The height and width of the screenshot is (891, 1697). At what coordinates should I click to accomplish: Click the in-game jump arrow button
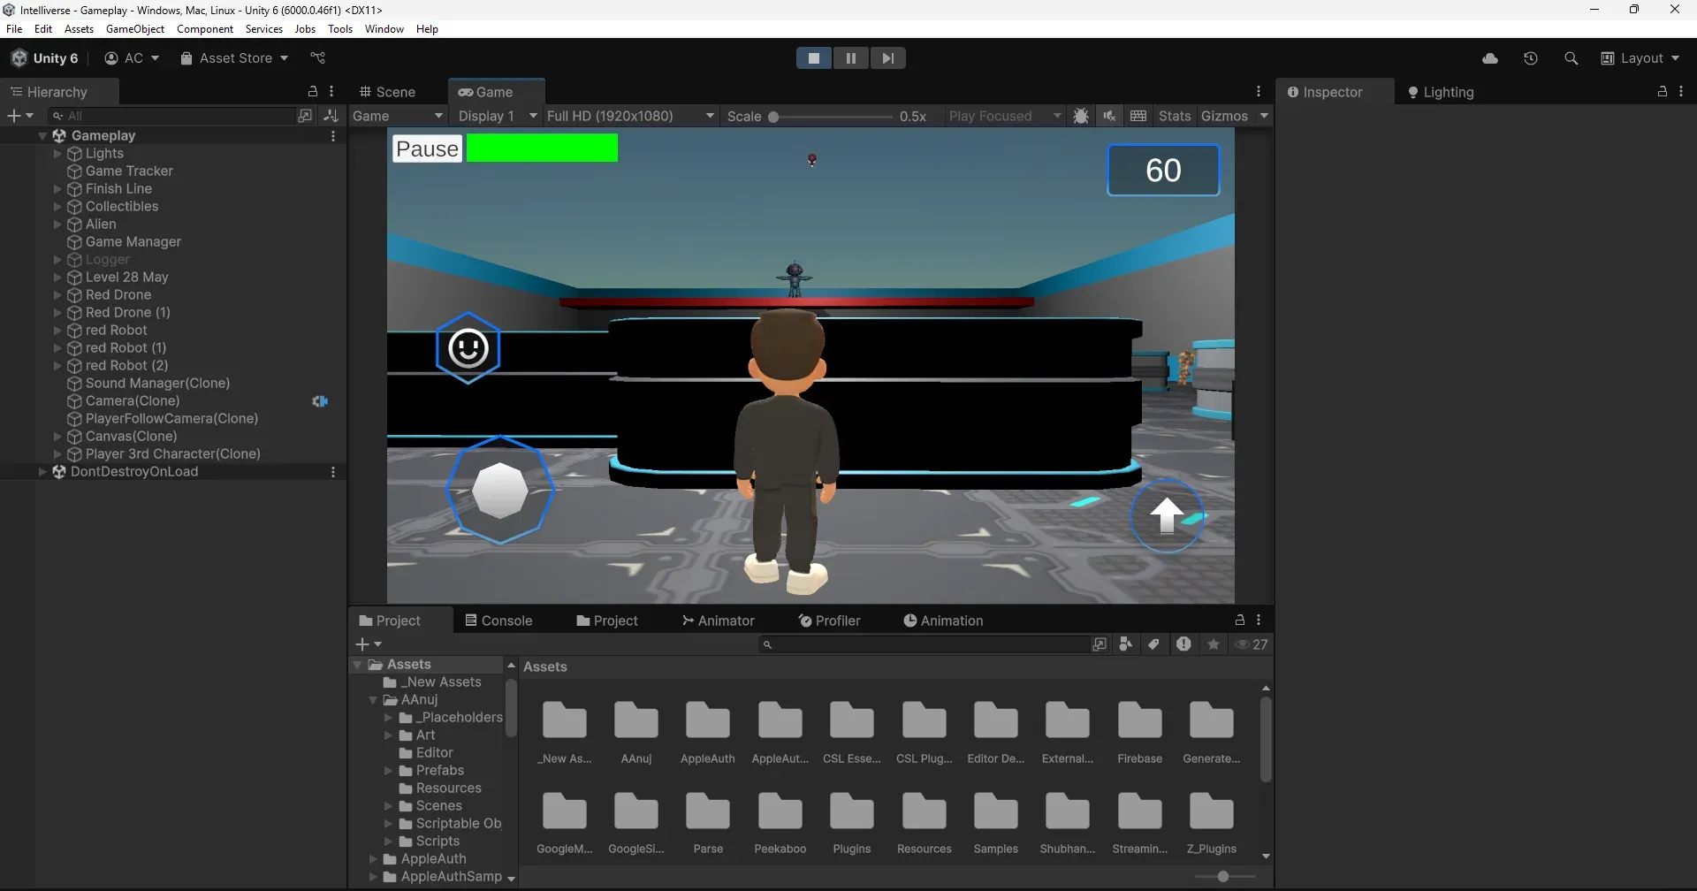(x=1167, y=515)
